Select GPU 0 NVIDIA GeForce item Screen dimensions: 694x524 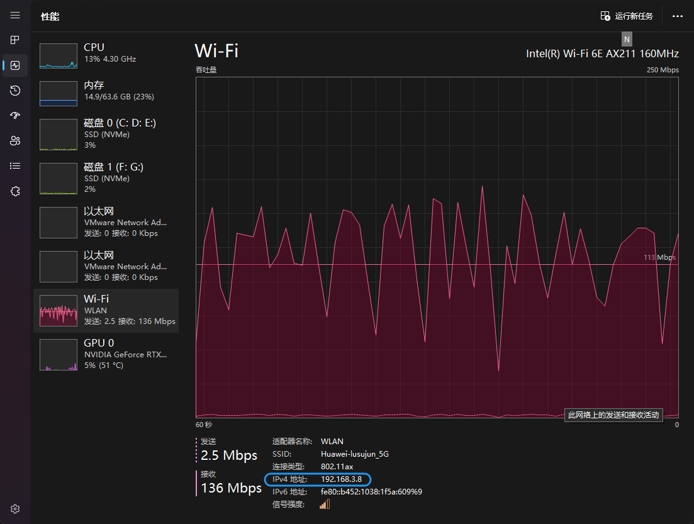106,354
